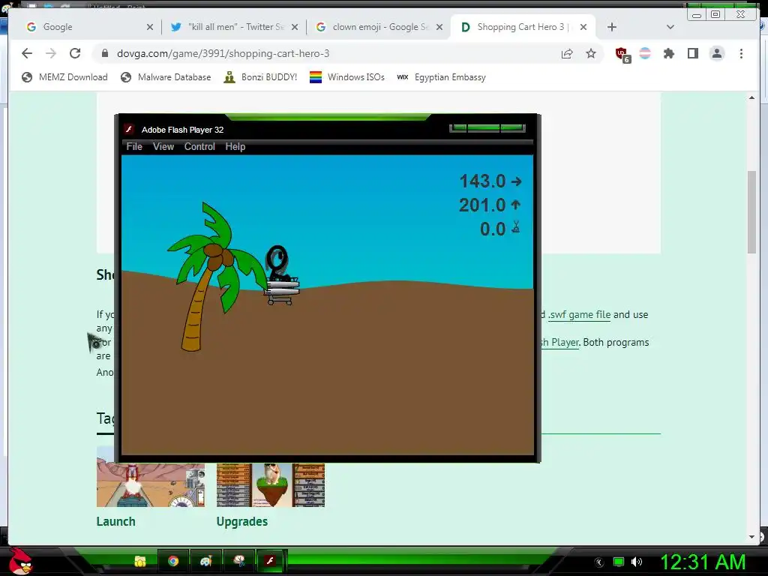Expand the tab search chevron
Image resolution: width=768 pixels, height=576 pixels.
point(670,27)
